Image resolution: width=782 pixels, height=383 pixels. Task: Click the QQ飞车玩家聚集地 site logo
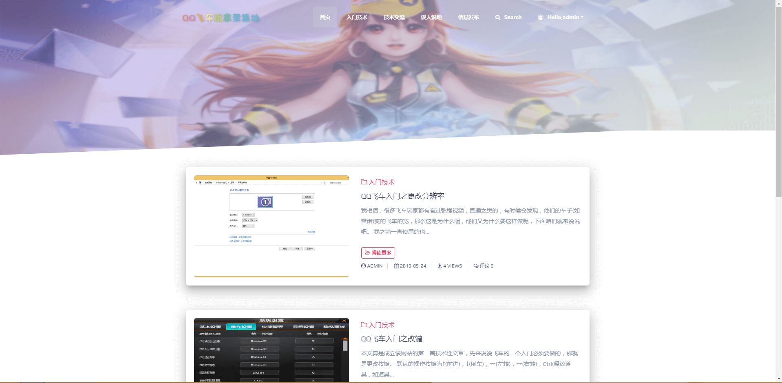coord(221,18)
